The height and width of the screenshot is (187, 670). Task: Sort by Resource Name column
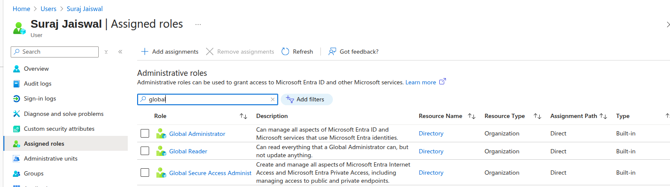pyautogui.click(x=472, y=116)
